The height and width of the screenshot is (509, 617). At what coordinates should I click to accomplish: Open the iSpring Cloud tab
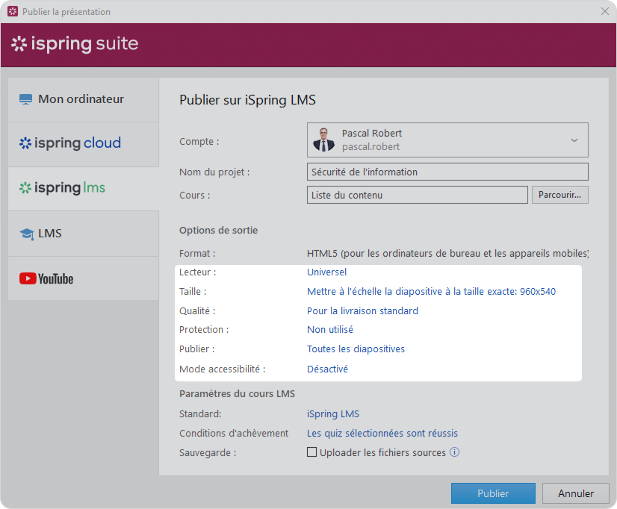pyautogui.click(x=70, y=143)
